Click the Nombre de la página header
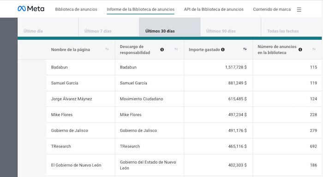 (x=71, y=50)
